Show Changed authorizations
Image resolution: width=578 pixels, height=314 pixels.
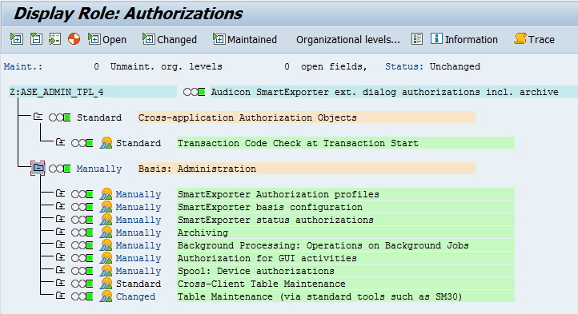click(170, 39)
